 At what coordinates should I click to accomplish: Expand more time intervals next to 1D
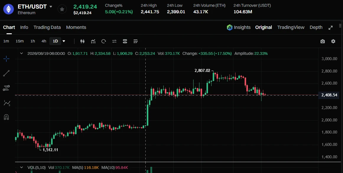point(64,41)
